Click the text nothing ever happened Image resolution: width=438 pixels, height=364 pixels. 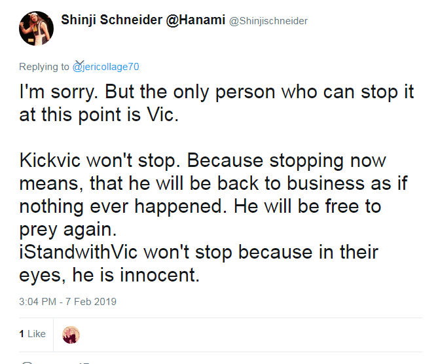point(123,206)
